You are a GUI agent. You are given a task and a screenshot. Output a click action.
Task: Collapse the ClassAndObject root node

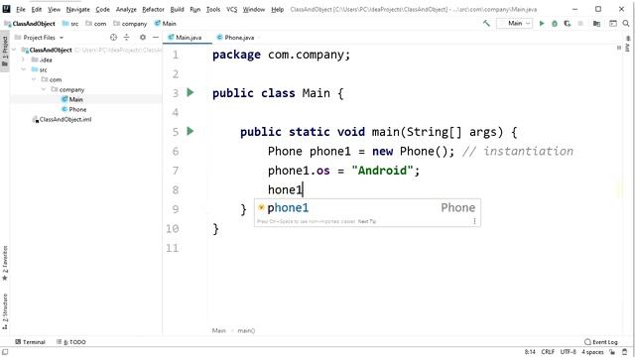pos(14,50)
